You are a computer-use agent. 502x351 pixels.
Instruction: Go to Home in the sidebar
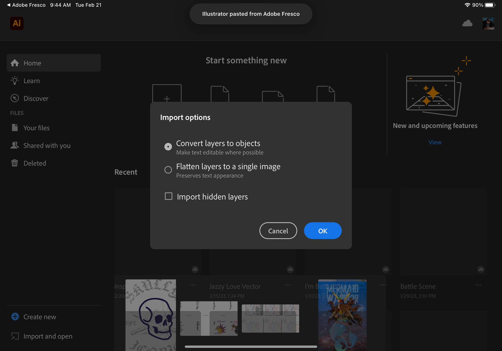click(54, 63)
